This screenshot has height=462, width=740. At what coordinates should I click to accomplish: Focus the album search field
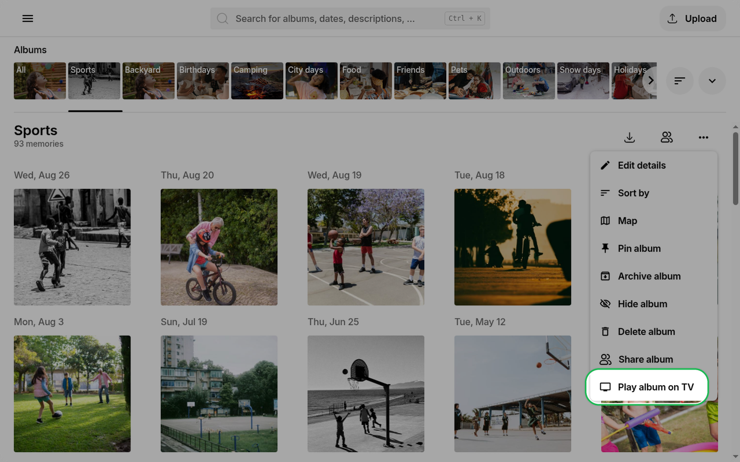coord(350,18)
